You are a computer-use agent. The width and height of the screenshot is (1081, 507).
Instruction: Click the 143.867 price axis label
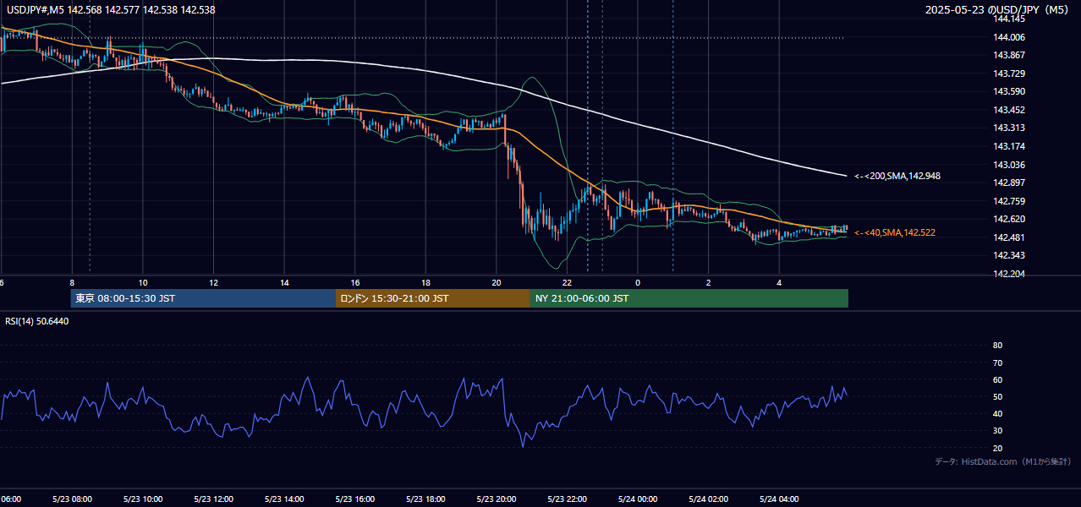1009,55
